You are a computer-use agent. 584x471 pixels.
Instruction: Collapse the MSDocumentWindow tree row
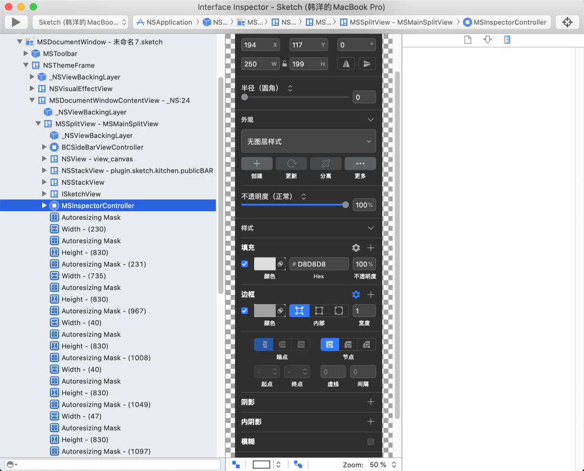click(19, 42)
